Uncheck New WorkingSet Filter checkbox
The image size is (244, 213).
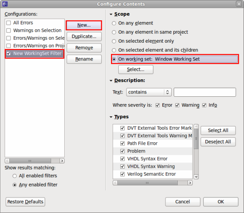click(9, 54)
